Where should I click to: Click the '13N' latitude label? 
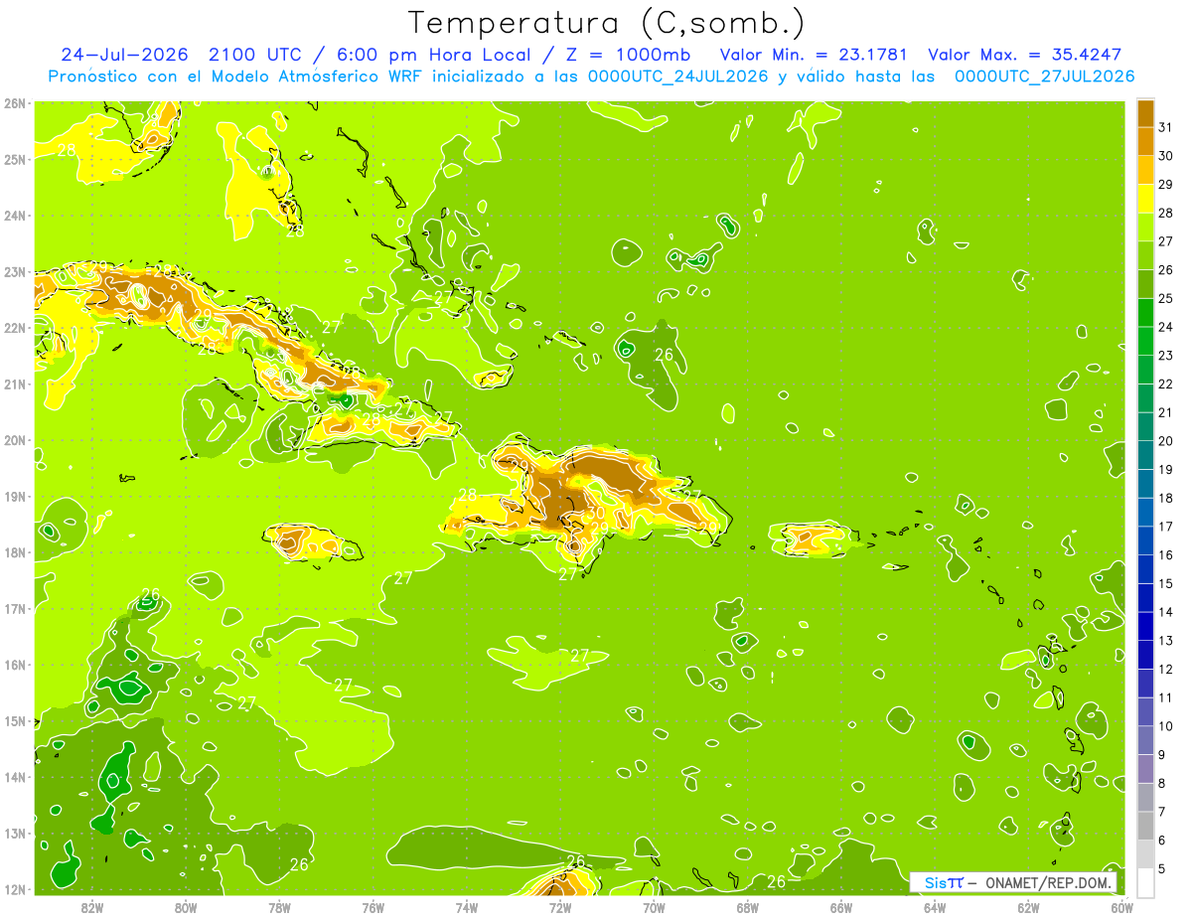14,833
